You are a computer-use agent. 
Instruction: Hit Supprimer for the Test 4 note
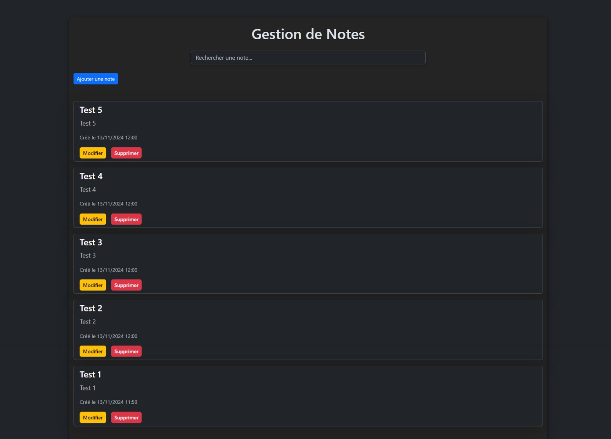126,219
